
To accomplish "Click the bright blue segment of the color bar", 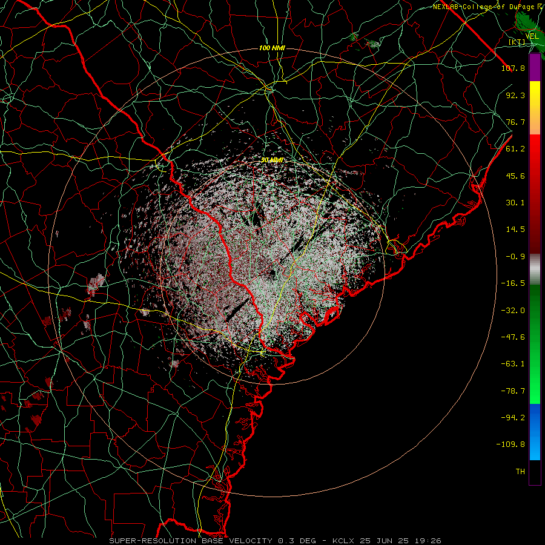I will coord(535,432).
